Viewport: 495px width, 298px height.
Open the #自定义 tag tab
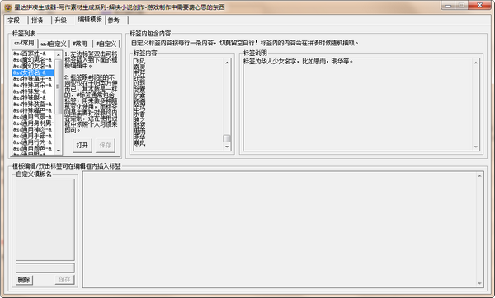click(x=106, y=44)
